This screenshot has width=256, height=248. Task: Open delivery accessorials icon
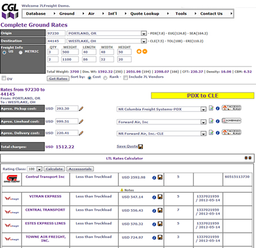[x=231, y=132]
